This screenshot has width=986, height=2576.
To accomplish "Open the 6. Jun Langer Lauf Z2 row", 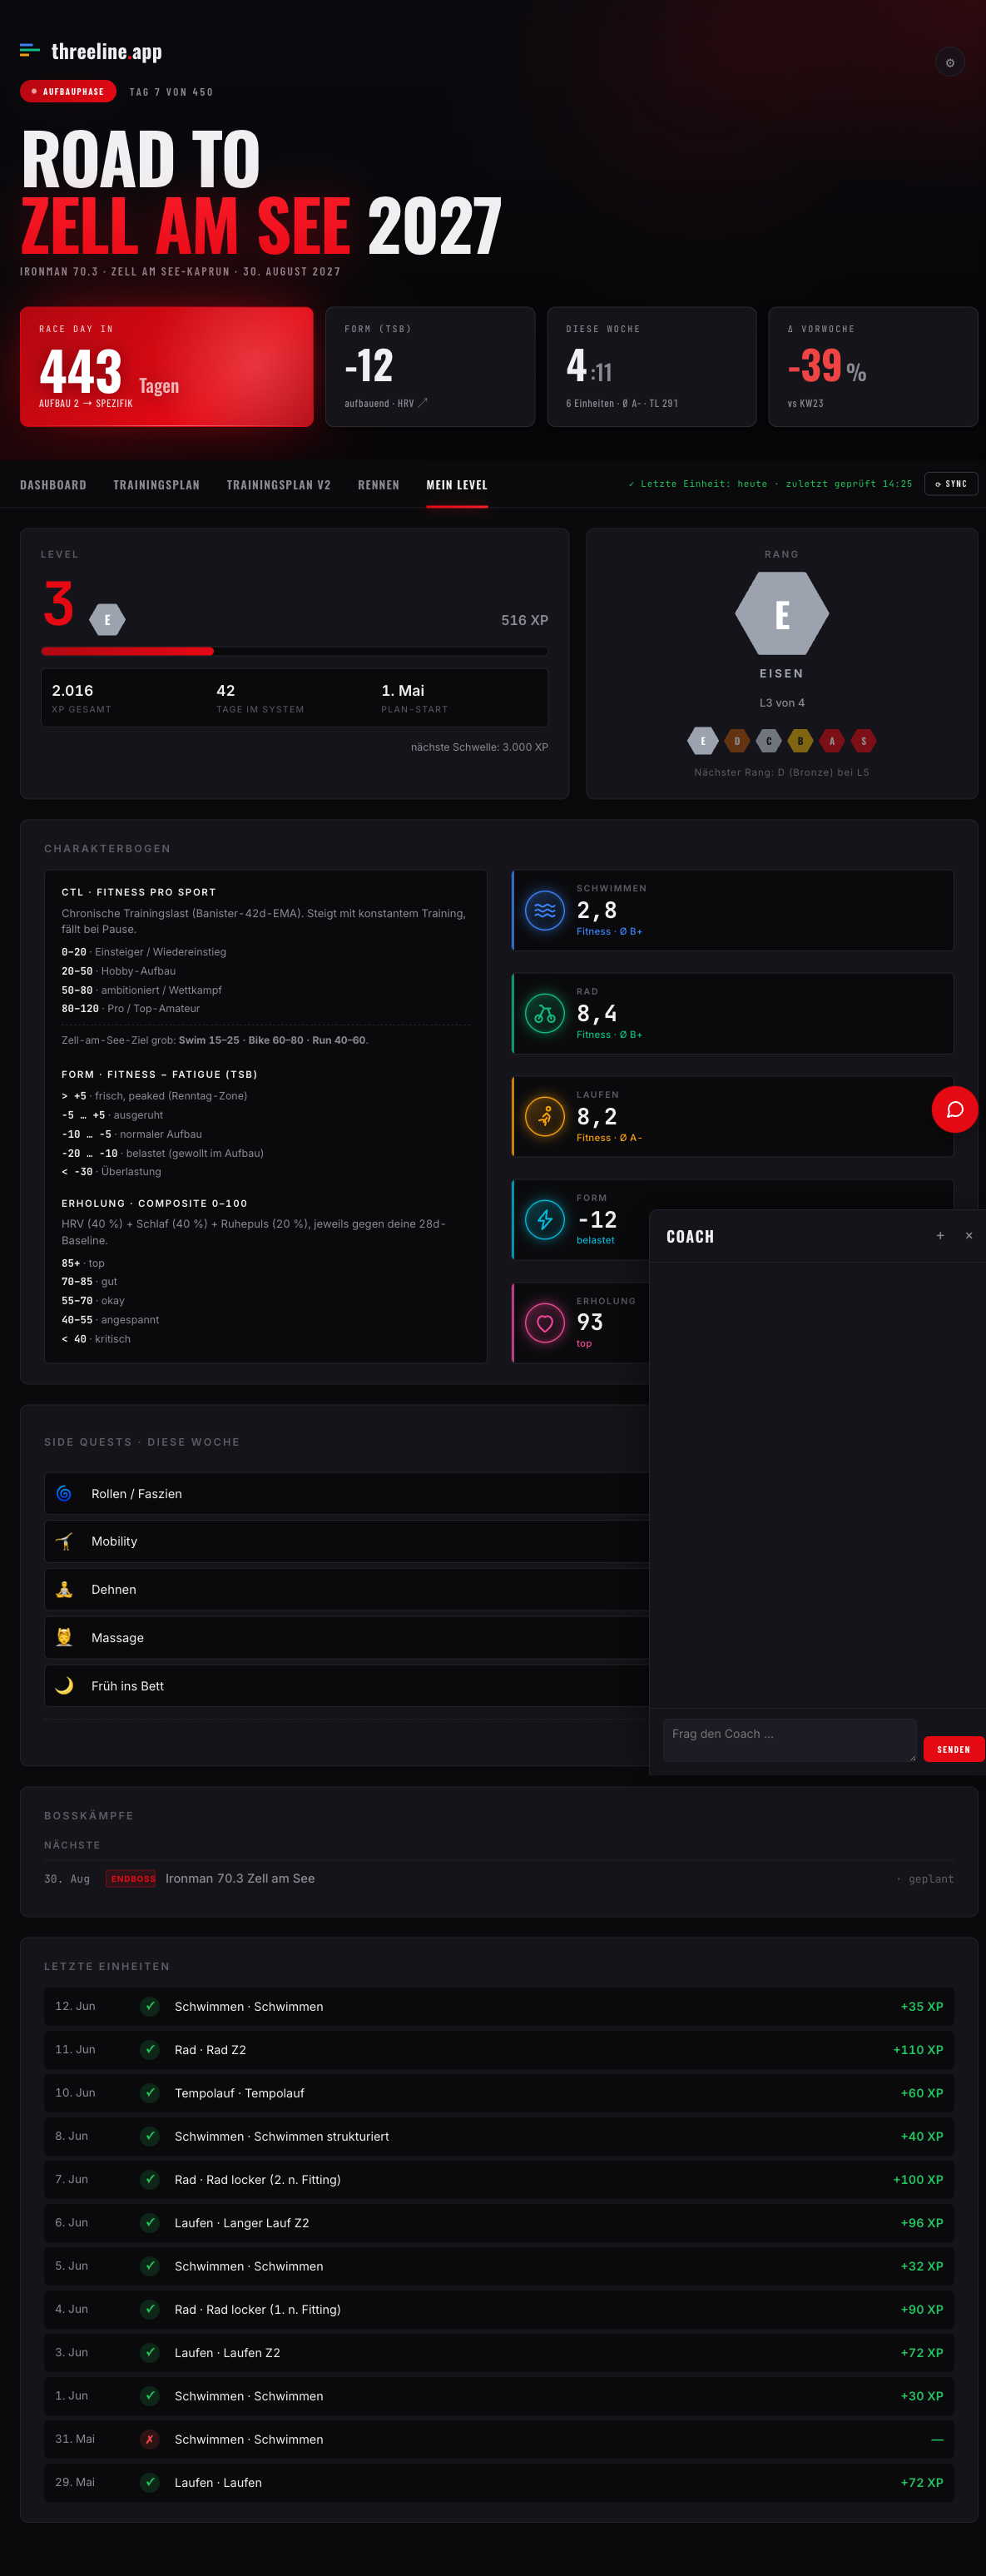I will pos(499,2222).
